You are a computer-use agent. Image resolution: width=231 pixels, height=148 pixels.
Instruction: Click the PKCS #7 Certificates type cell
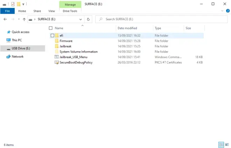(x=168, y=62)
